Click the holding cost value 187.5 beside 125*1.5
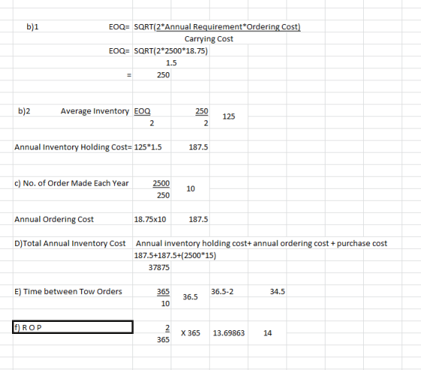The height and width of the screenshot is (370, 421). (198, 147)
